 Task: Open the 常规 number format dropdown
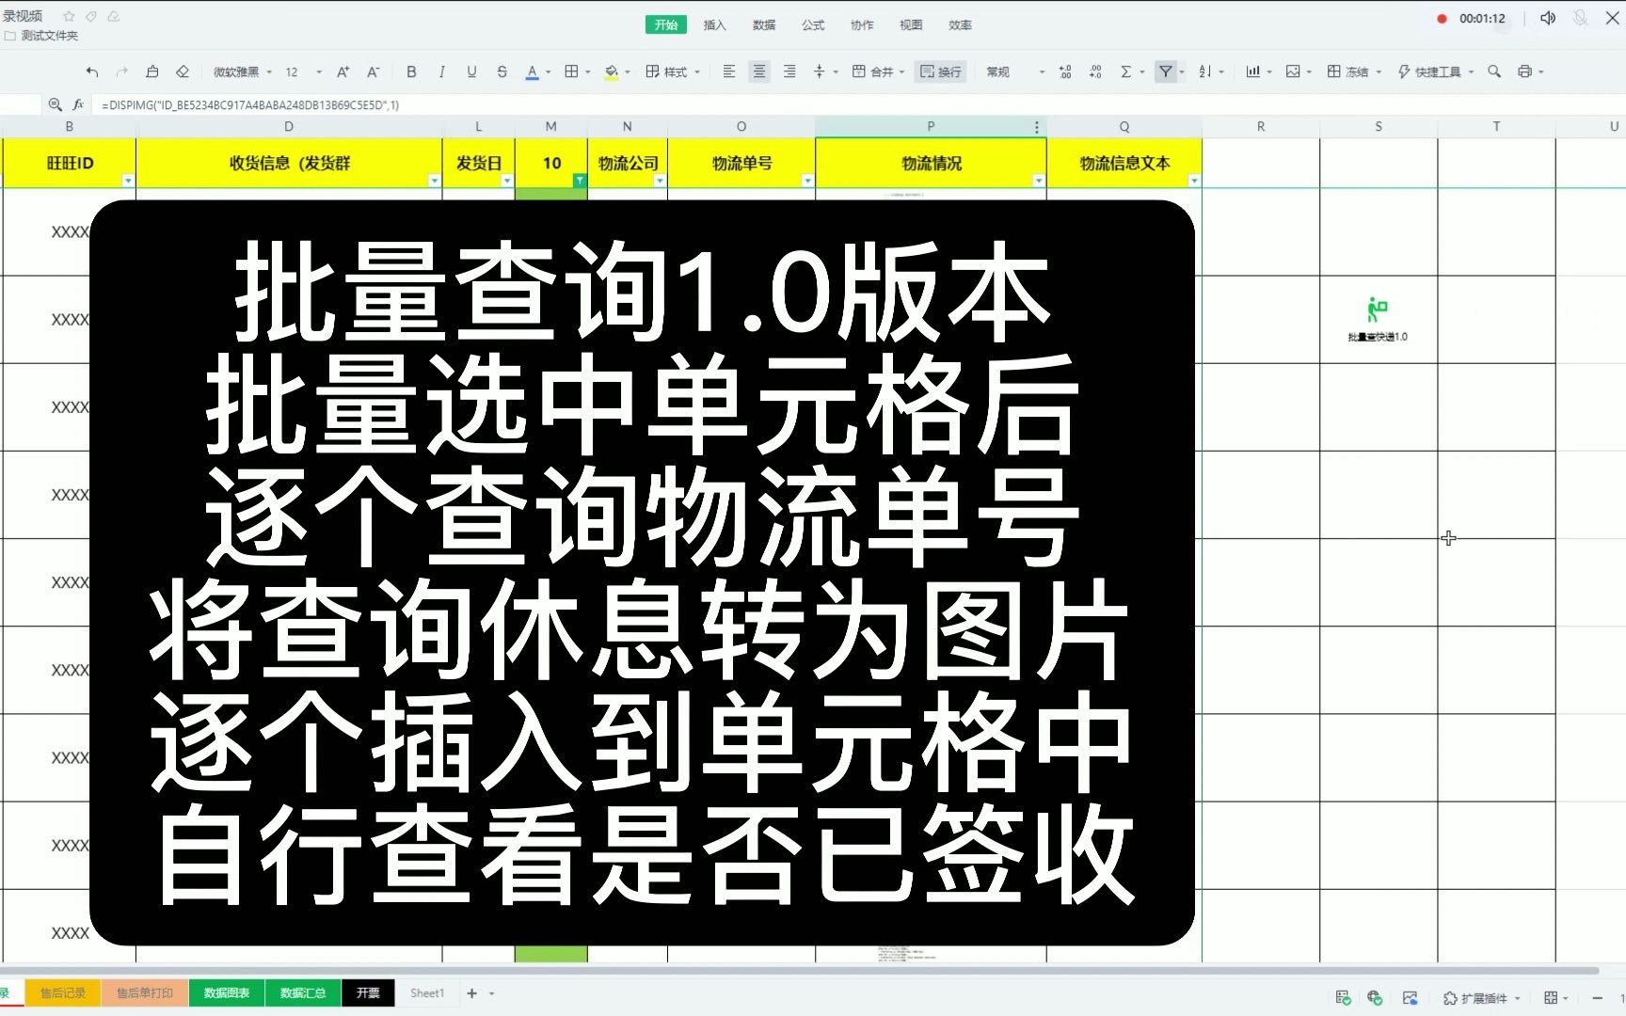coord(1014,71)
